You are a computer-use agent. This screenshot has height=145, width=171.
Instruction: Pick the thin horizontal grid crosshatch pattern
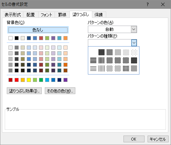[x=126, y=68]
